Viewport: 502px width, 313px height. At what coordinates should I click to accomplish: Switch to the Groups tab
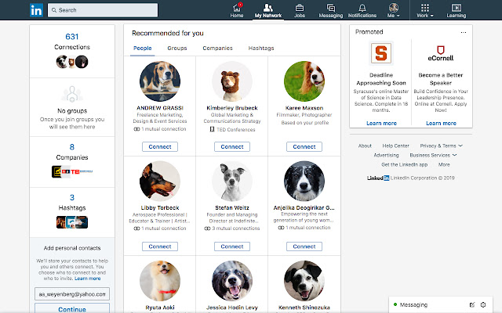(x=176, y=49)
